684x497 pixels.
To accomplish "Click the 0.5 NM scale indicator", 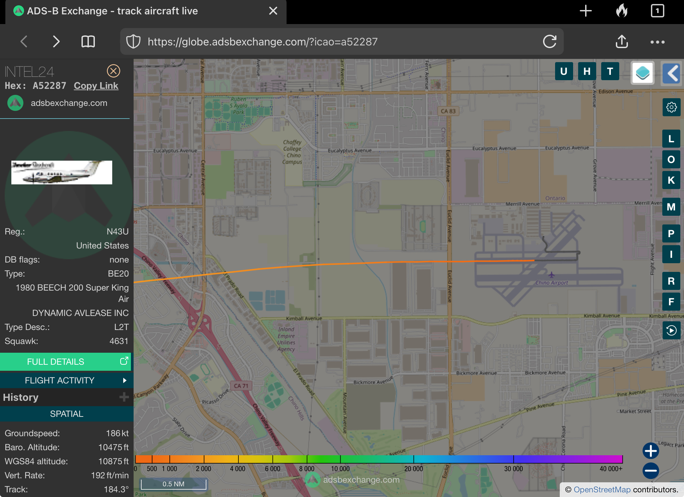I will point(173,484).
